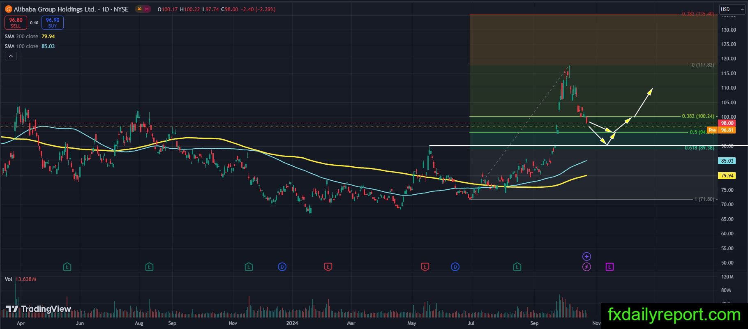Image resolution: width=748 pixels, height=329 pixels.
Task: Click the 96.80 SELL button
Action: pos(16,23)
